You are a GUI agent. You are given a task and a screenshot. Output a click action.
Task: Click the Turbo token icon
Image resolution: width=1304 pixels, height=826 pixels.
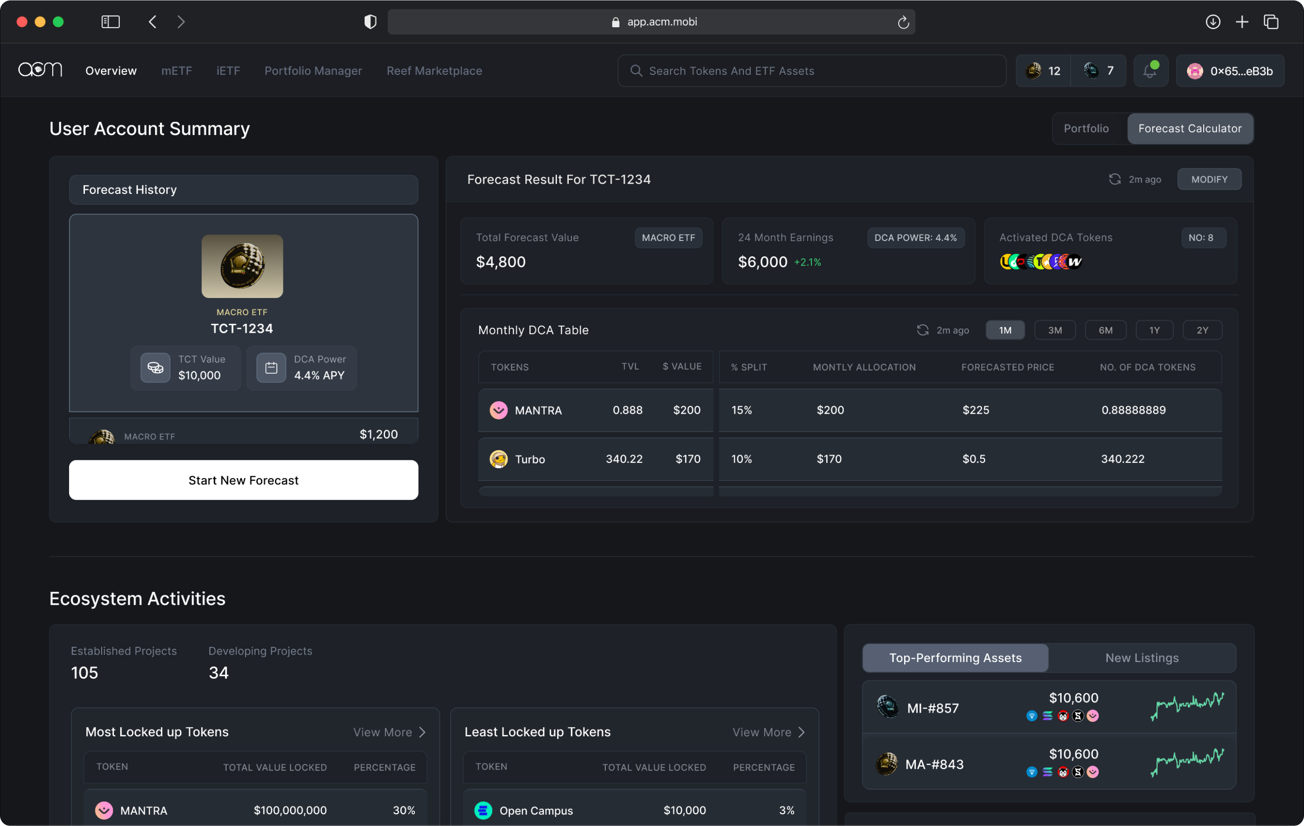tap(498, 458)
